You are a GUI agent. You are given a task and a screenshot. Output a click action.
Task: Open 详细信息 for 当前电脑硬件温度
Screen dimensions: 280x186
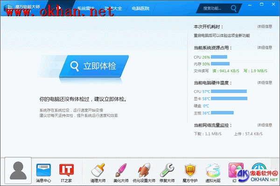point(265,83)
